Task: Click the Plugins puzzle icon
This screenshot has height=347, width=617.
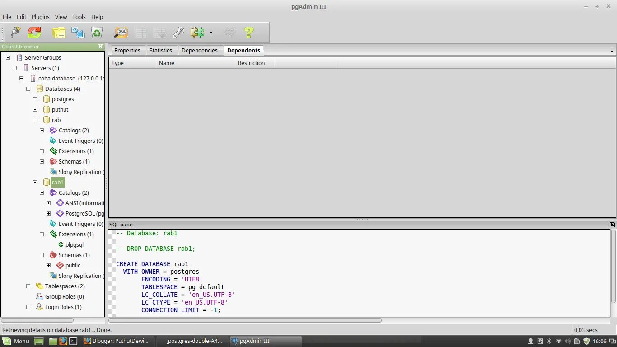Action: click(x=197, y=33)
